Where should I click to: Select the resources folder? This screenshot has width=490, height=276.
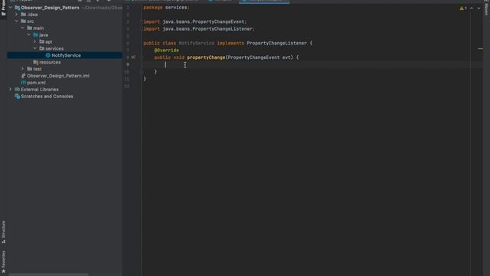click(50, 62)
